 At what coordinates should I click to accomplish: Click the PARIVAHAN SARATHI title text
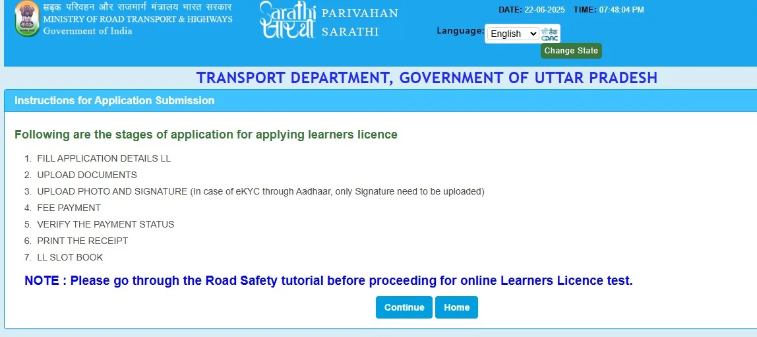[359, 22]
